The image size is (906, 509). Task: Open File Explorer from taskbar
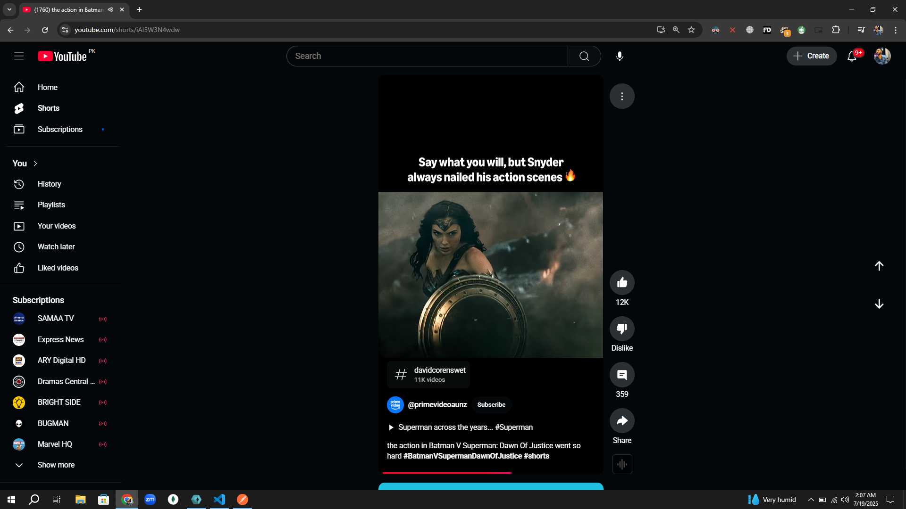coord(80,500)
